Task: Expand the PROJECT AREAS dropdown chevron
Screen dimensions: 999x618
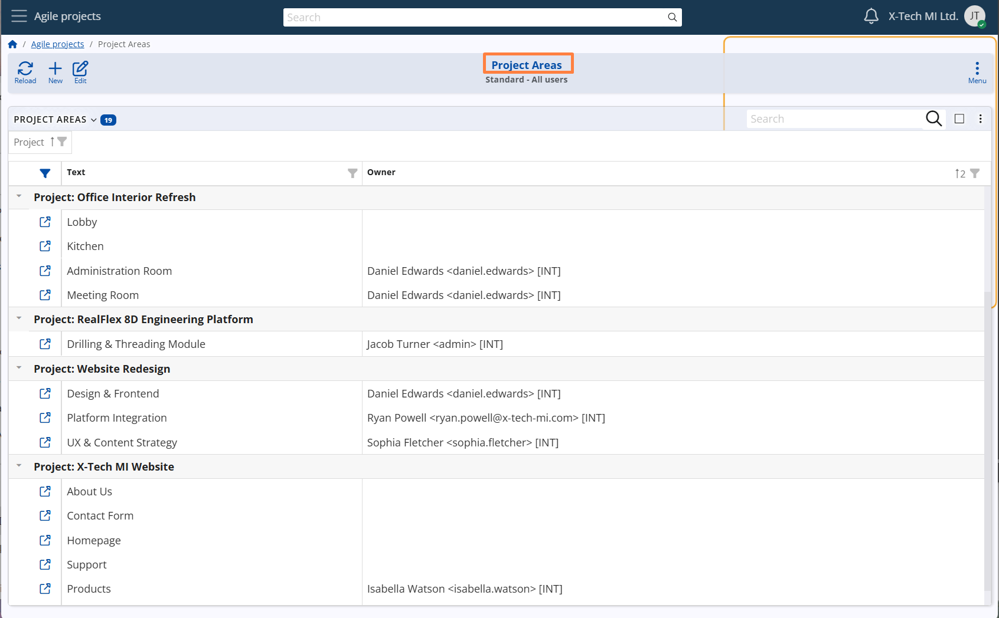Action: click(x=93, y=120)
